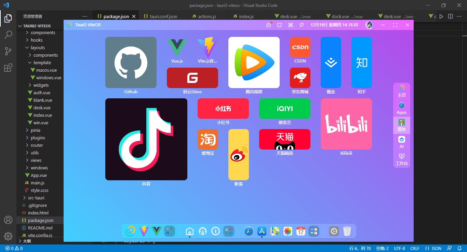Click the home icon in the dock
Image resolution: width=467 pixels, height=252 pixels.
(189, 231)
